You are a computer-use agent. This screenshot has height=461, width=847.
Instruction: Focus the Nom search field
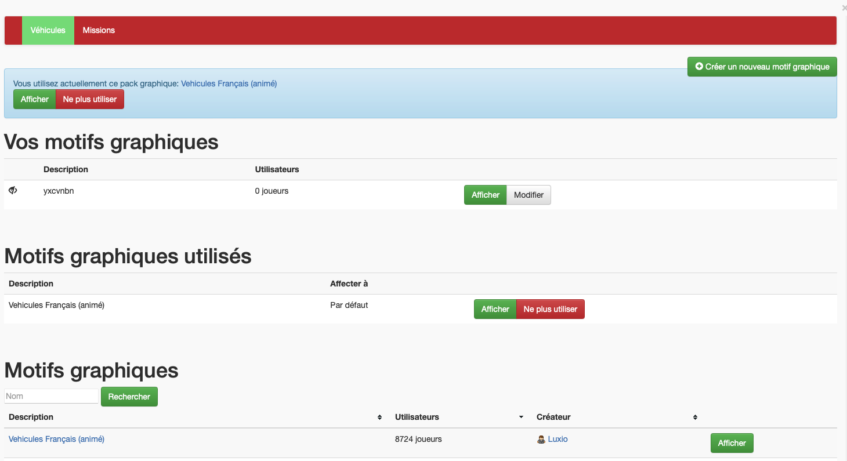pos(51,396)
